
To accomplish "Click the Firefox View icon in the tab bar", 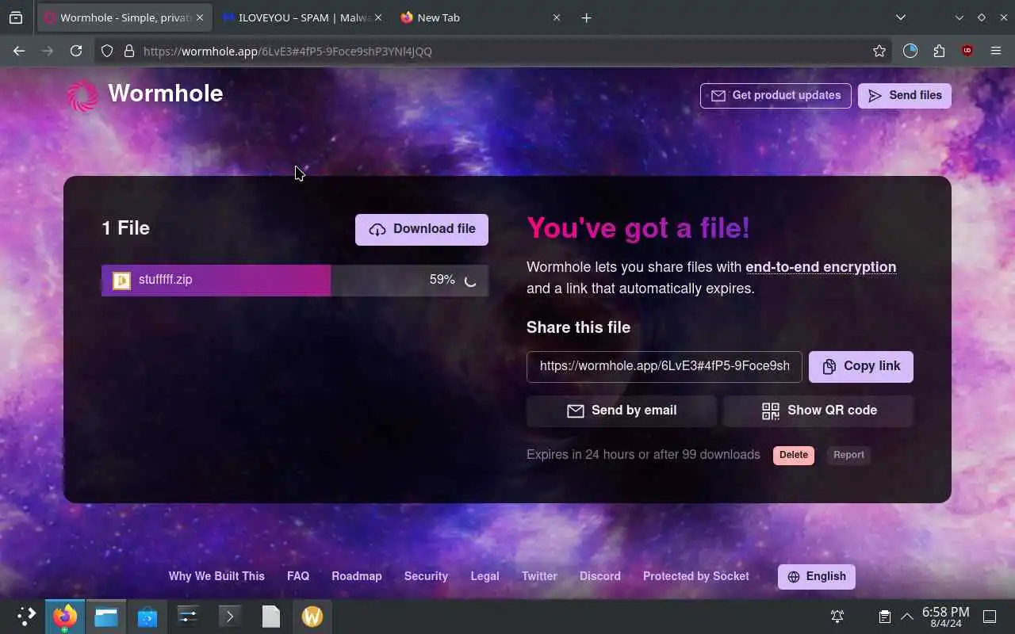I will point(16,17).
